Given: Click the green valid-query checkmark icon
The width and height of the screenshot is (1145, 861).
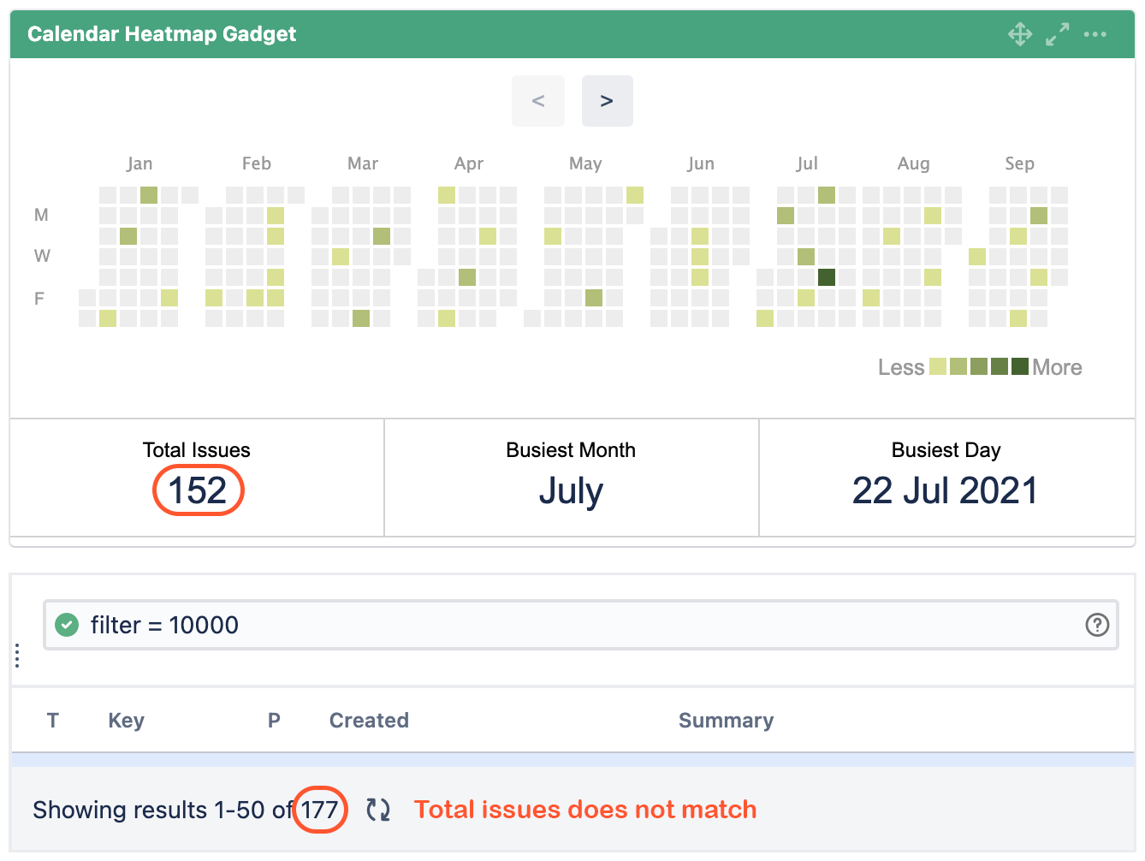Looking at the screenshot, I should click(67, 625).
